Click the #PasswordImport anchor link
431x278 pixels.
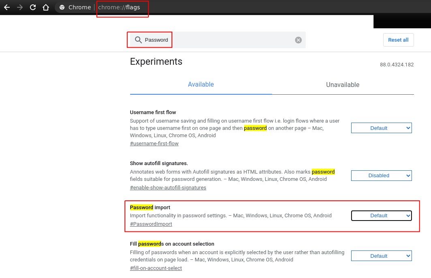151,224
